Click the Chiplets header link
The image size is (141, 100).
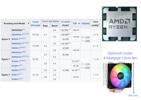[86, 23]
